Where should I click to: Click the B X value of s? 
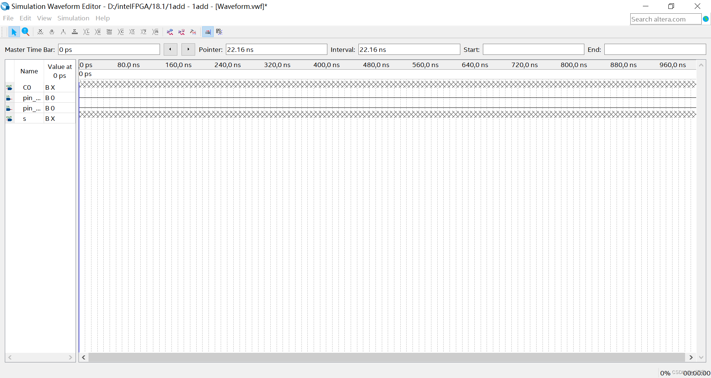[50, 119]
